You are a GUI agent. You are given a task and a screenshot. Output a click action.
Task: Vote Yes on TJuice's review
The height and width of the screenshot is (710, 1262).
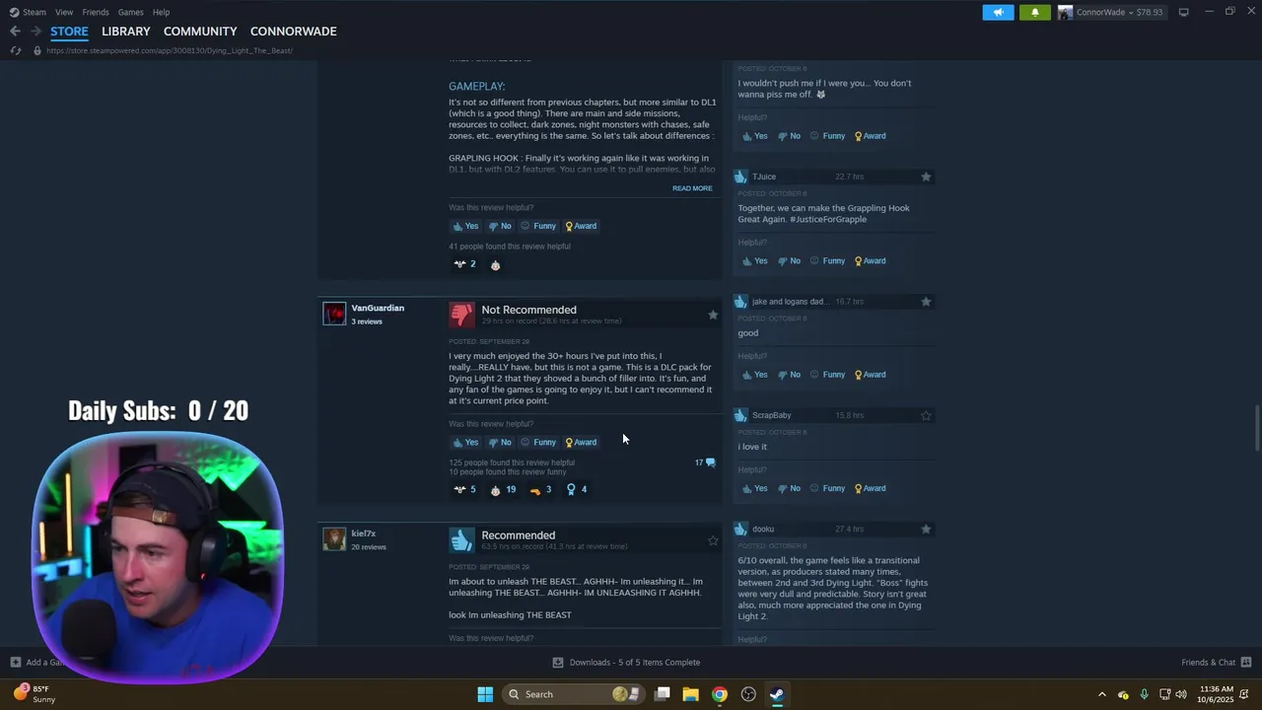click(755, 261)
